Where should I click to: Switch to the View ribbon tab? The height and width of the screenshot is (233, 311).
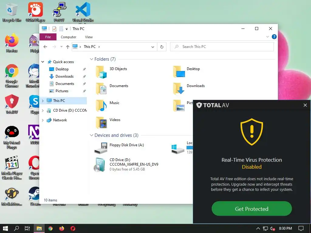coord(89,37)
